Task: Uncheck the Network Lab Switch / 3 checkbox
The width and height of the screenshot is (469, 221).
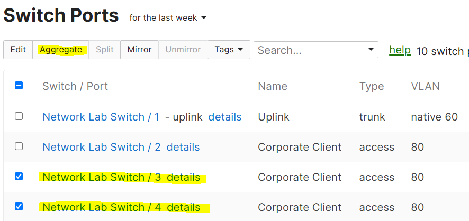Action: pos(19,177)
